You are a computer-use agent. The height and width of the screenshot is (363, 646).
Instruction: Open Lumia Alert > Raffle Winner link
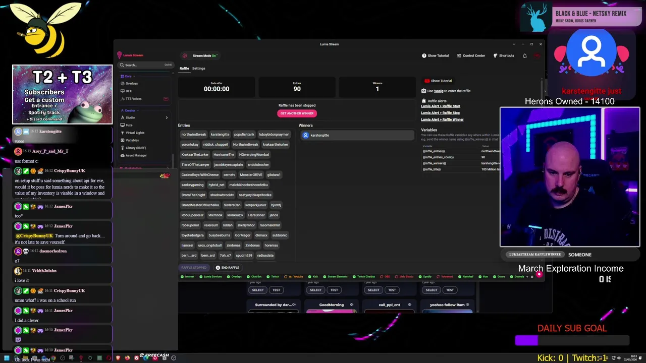[x=442, y=119]
